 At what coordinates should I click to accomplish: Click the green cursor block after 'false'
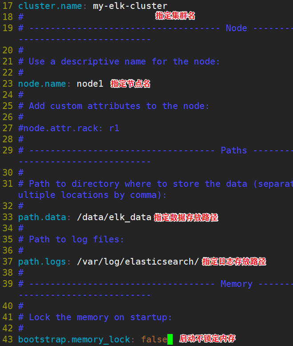tap(170, 339)
